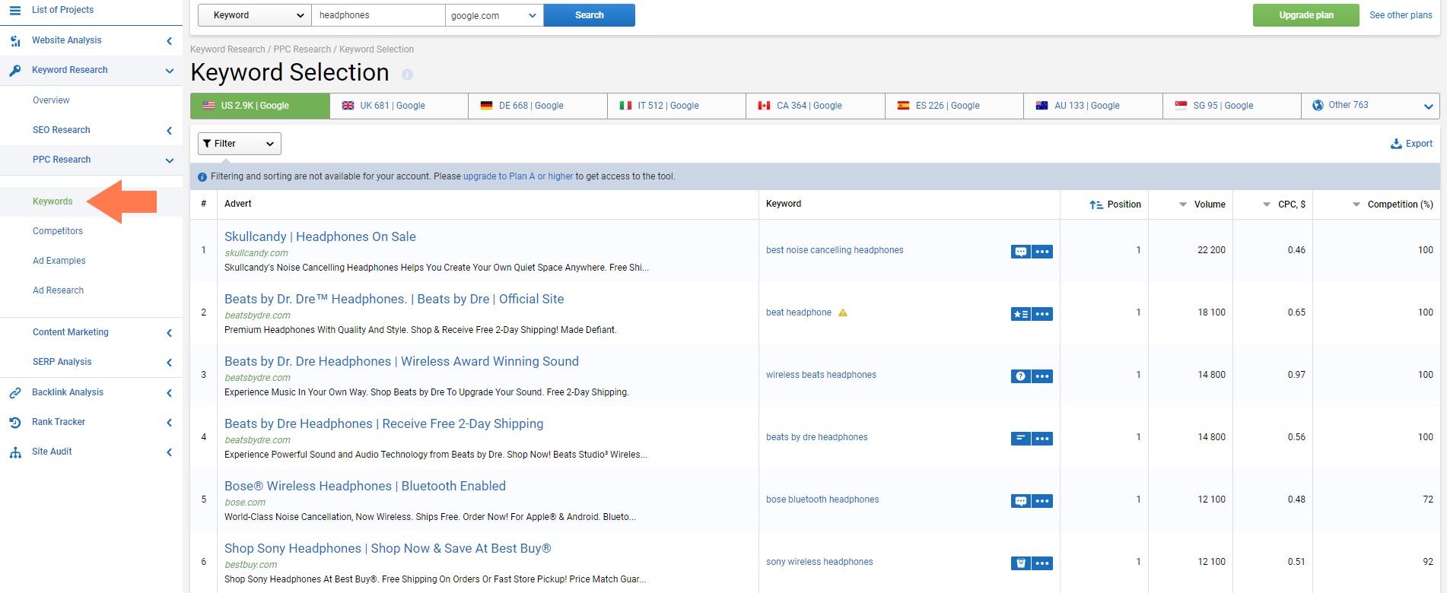Open more options for beat headphone row
Screen dimensions: 1447x593
click(x=1042, y=314)
